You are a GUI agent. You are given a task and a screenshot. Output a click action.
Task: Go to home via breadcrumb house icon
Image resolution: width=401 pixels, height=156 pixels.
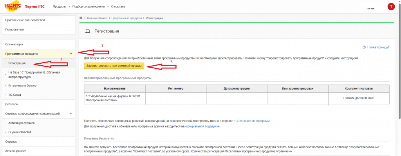tap(81, 18)
